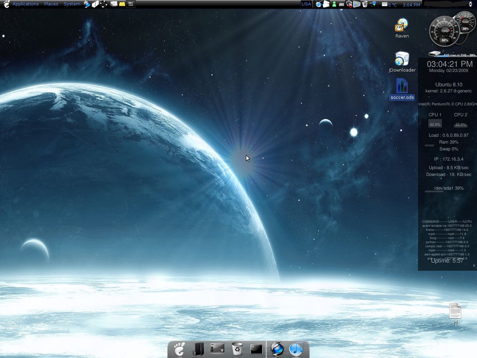
Task: Click the Ubuntu 8.10 text
Action: point(449,85)
